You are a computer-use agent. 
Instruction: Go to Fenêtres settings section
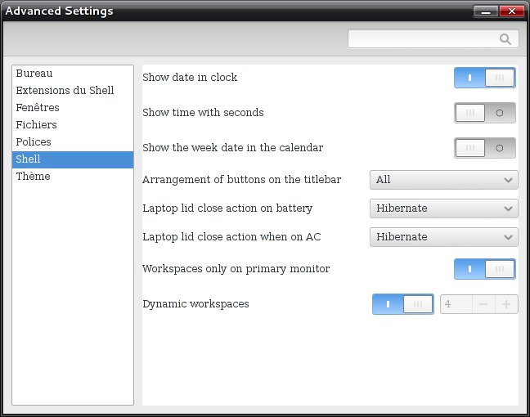(38, 108)
